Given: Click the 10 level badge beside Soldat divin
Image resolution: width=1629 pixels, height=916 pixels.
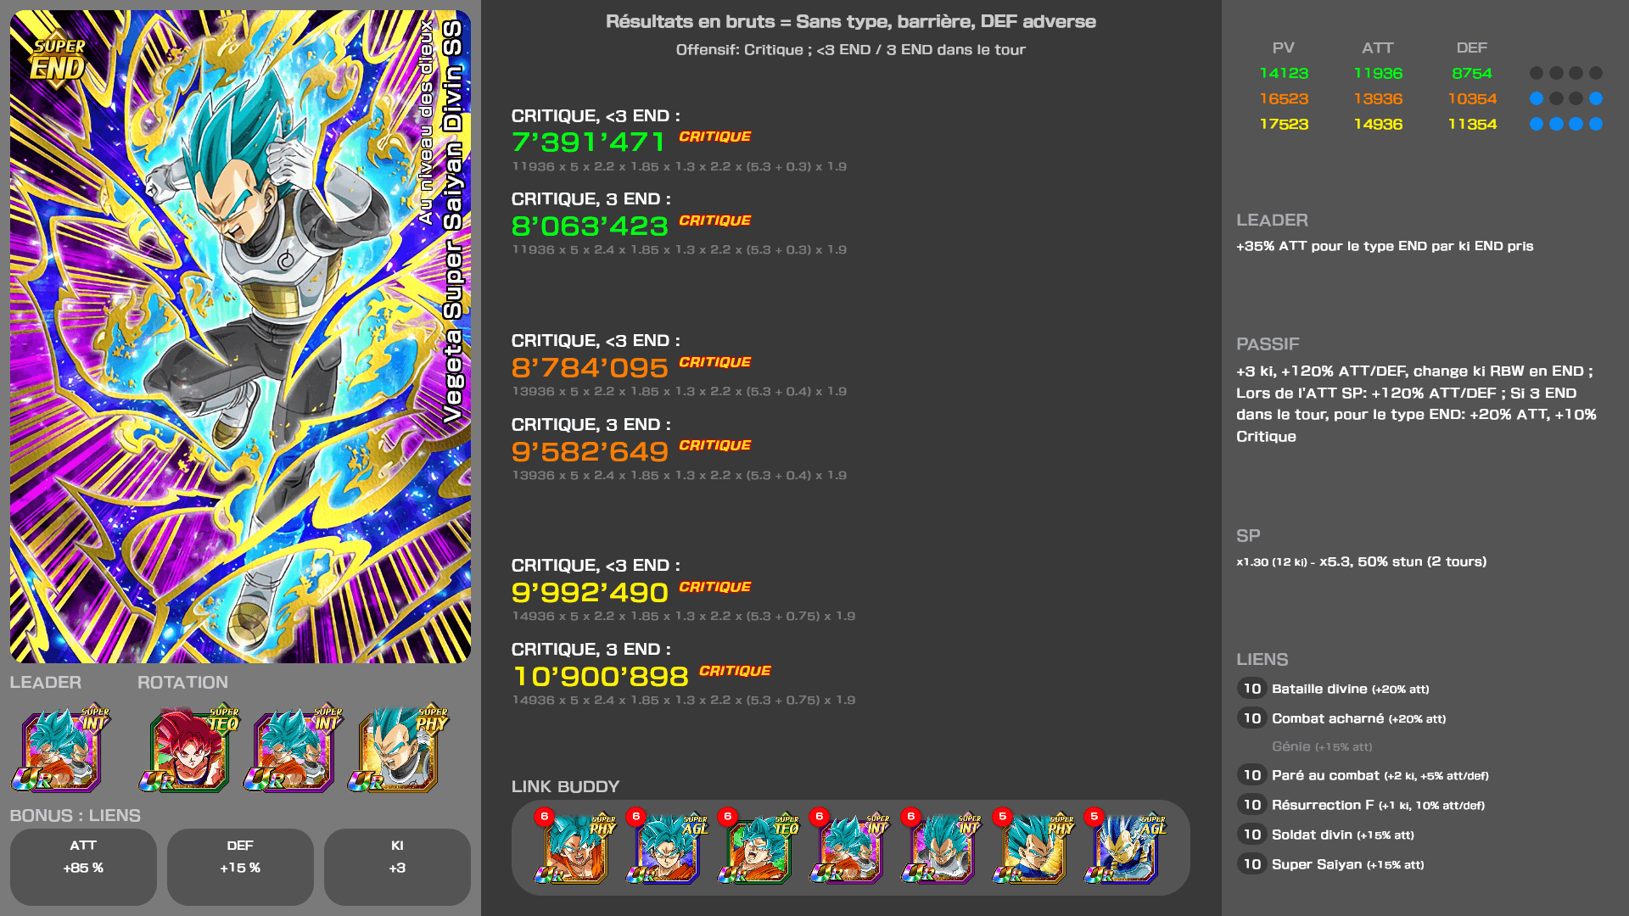Looking at the screenshot, I should [1251, 835].
